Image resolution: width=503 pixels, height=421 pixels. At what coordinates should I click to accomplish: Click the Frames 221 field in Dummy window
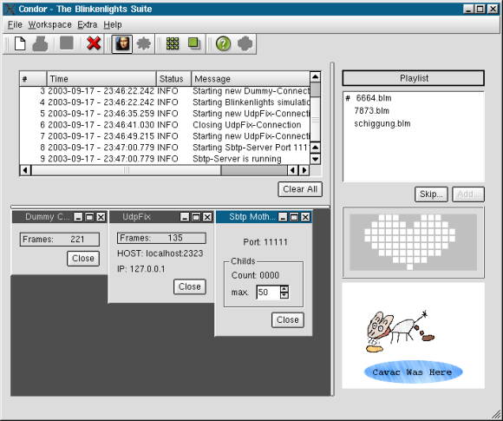(60, 240)
